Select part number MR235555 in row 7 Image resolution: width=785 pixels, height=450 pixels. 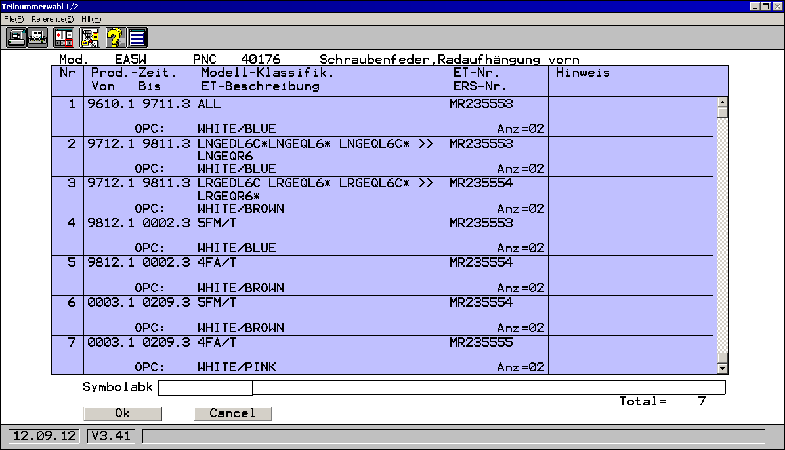coord(481,343)
